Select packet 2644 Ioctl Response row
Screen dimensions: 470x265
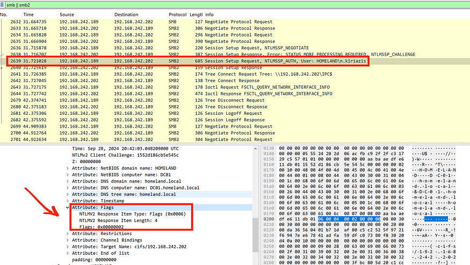pyautogui.click(x=235, y=94)
